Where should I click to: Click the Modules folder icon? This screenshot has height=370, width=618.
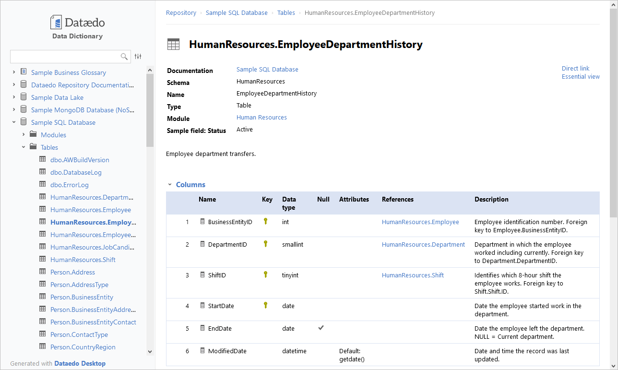click(x=33, y=134)
